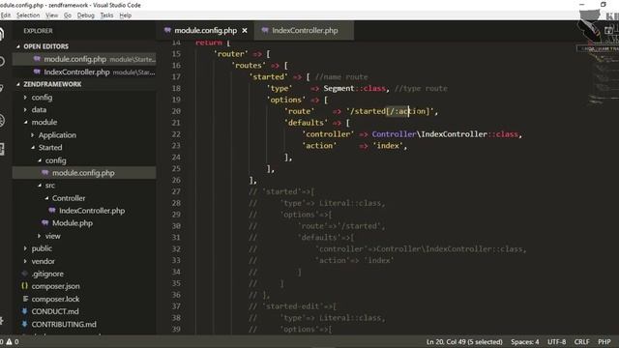
Task: Click the '/started[/:action]' route string
Action: pos(390,111)
